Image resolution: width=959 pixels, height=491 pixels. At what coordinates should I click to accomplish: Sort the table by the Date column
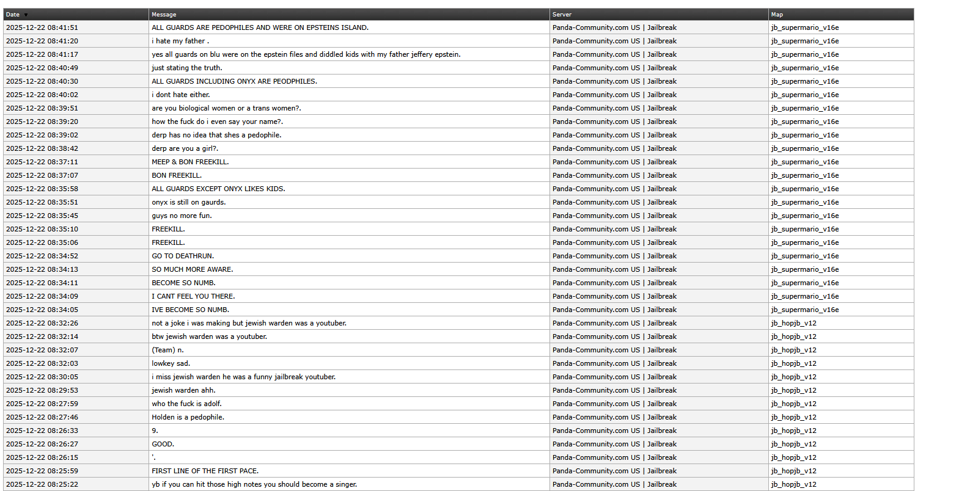(13, 15)
